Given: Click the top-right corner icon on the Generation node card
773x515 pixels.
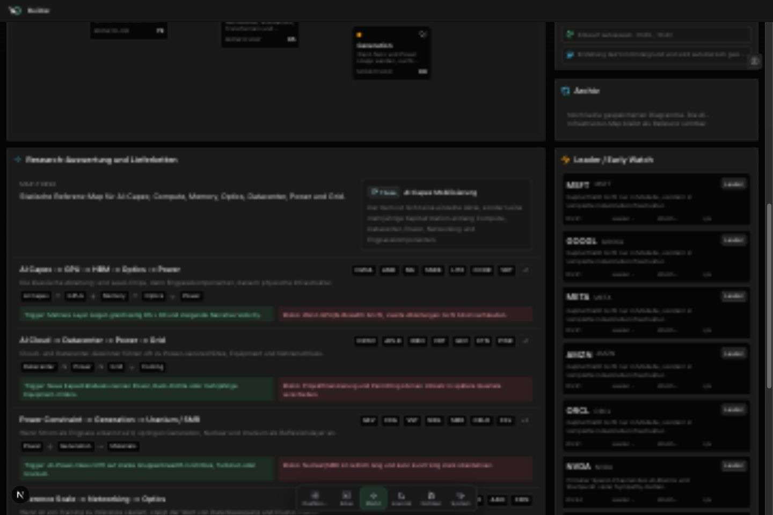Looking at the screenshot, I should coord(422,34).
